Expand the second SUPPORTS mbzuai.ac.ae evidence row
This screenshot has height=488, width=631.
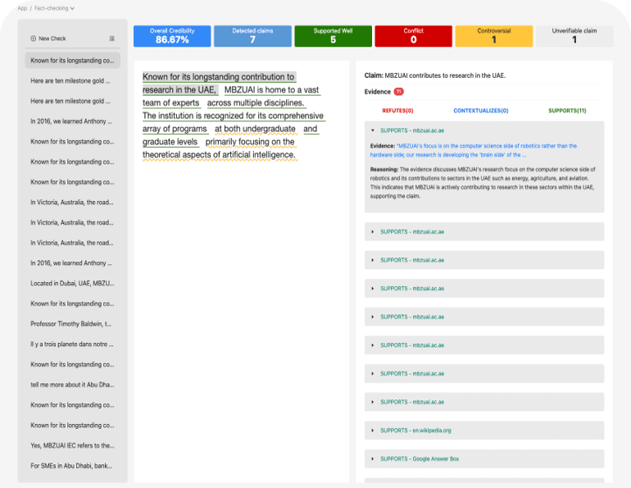(x=484, y=232)
